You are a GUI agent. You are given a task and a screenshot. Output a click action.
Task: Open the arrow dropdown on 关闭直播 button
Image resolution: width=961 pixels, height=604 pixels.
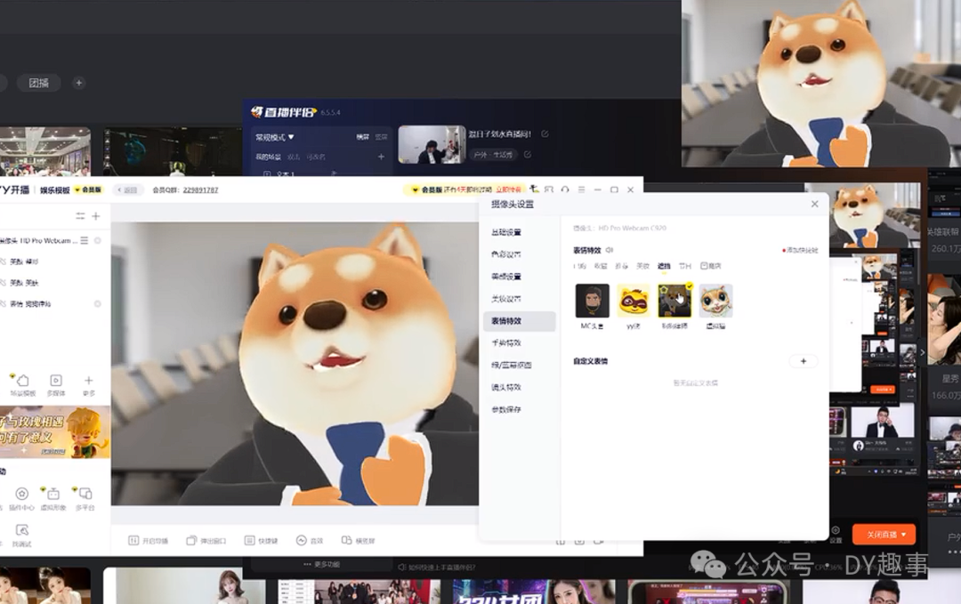coord(904,535)
